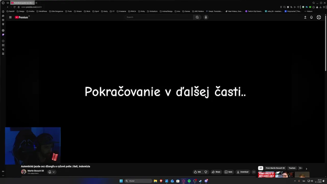Focus the YouTube search field
The width and height of the screenshot is (327, 184).
point(159,17)
